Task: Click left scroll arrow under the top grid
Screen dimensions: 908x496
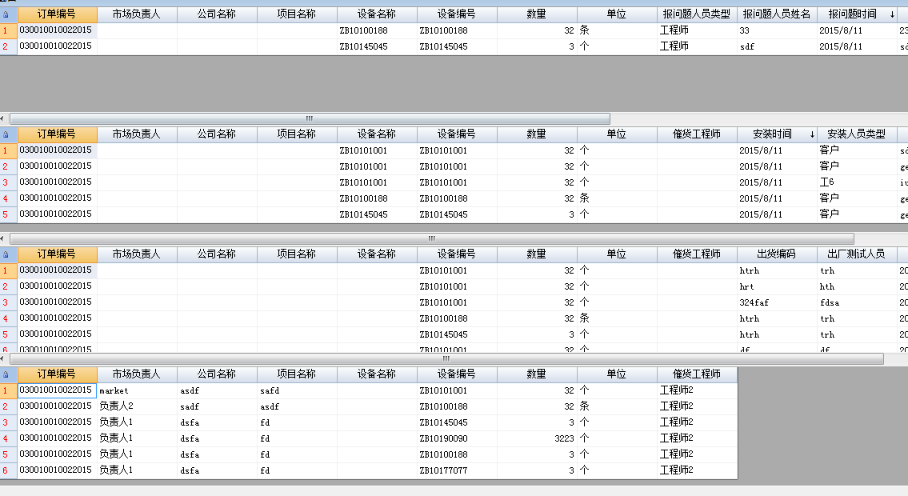Action: point(3,118)
